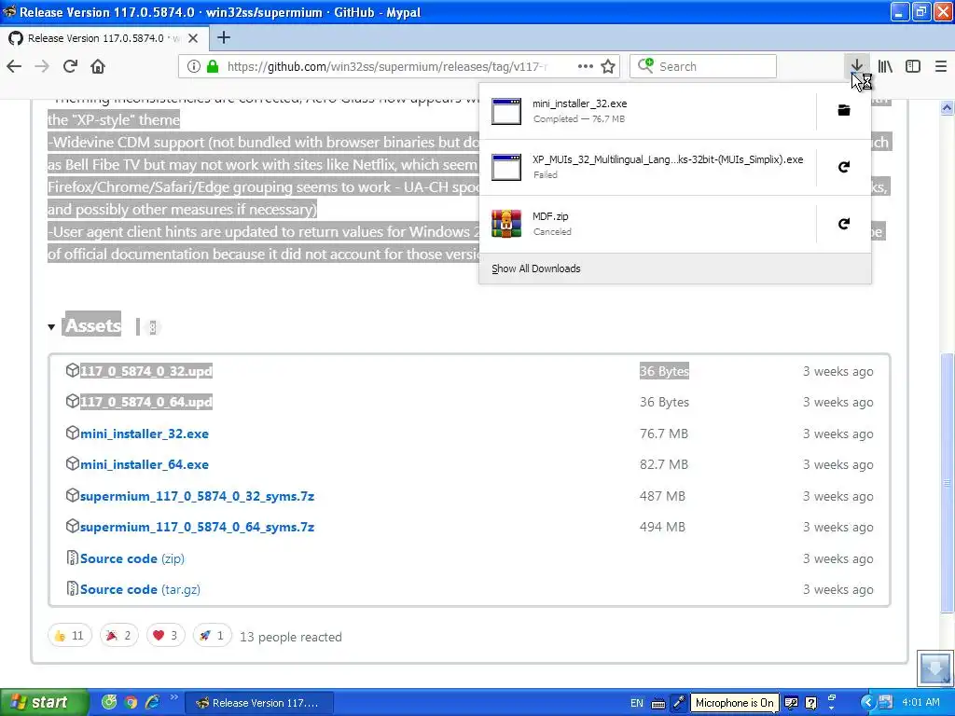Viewport: 955px width, 716px height.
Task: Open containing folder for mini_installer_32.exe download
Action: coord(843,110)
